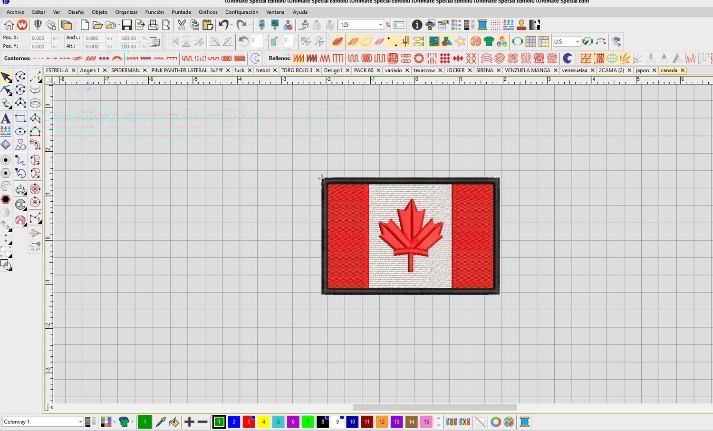Open the Wilcom W logo button

[x=22, y=25]
